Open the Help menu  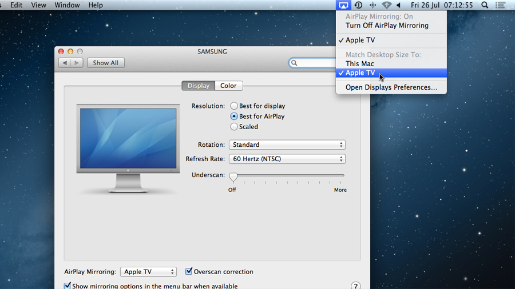point(96,5)
